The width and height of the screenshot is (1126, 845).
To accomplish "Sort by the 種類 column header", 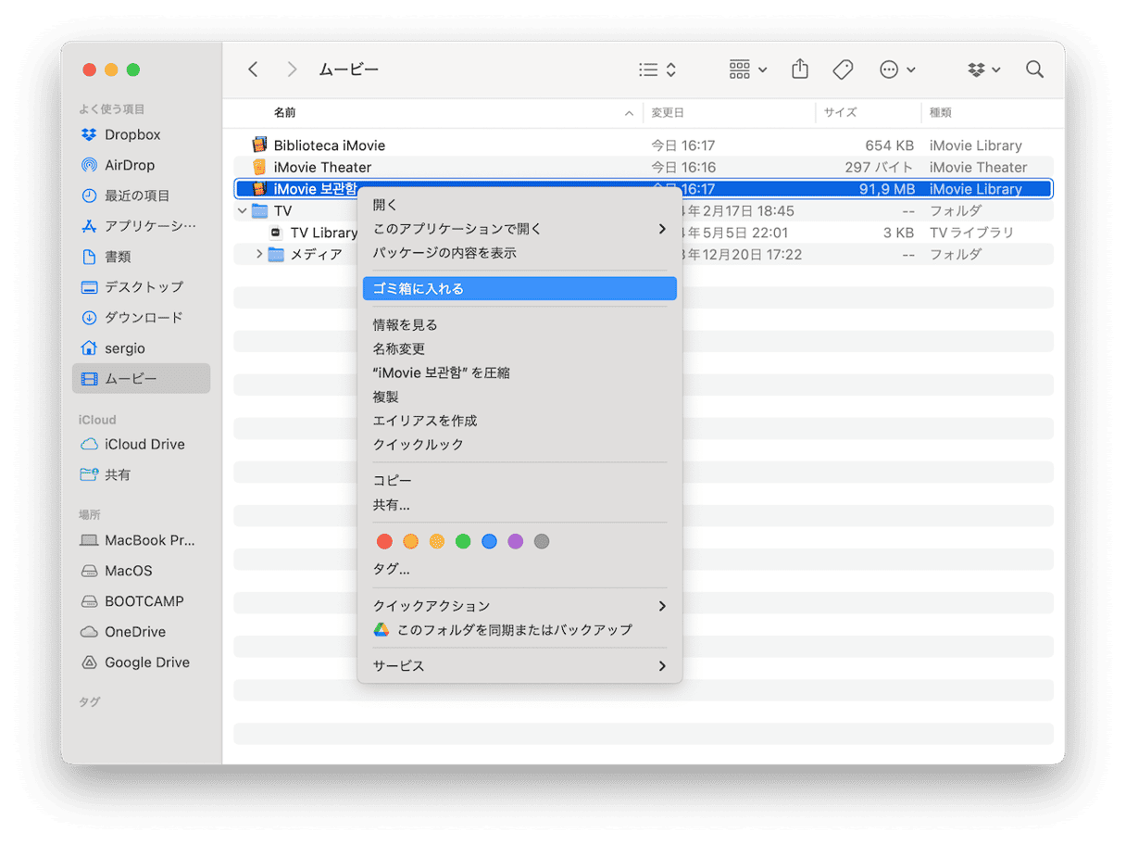I will point(941,113).
